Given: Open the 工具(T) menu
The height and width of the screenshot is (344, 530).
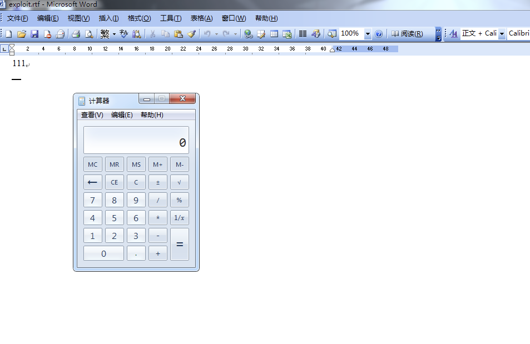Looking at the screenshot, I should click(x=171, y=18).
